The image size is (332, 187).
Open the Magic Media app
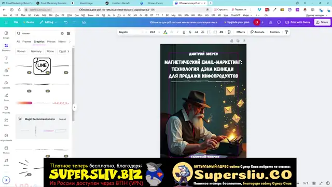(6, 137)
